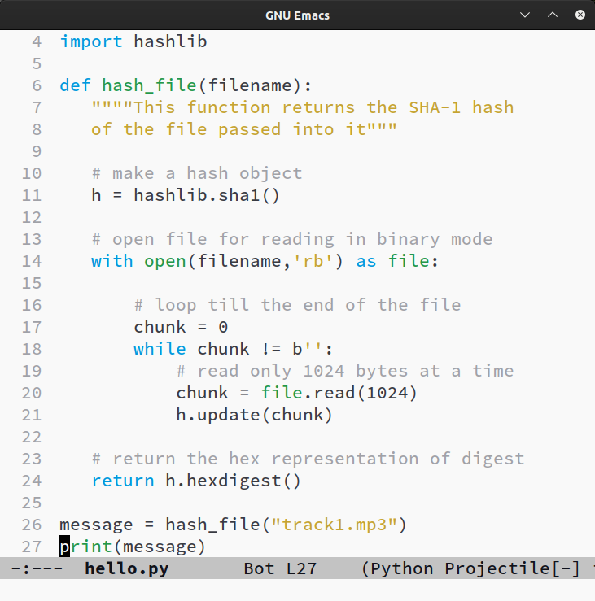Click the comment '# make a hash object'
Screen dimensions: 595x601
tap(197, 173)
